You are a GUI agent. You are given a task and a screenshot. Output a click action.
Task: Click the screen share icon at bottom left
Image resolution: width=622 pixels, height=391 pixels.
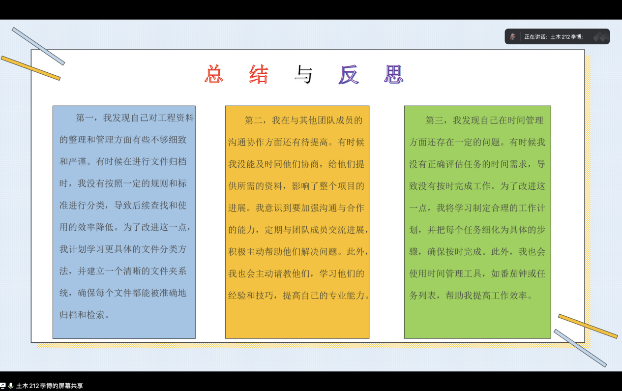click(x=3, y=386)
